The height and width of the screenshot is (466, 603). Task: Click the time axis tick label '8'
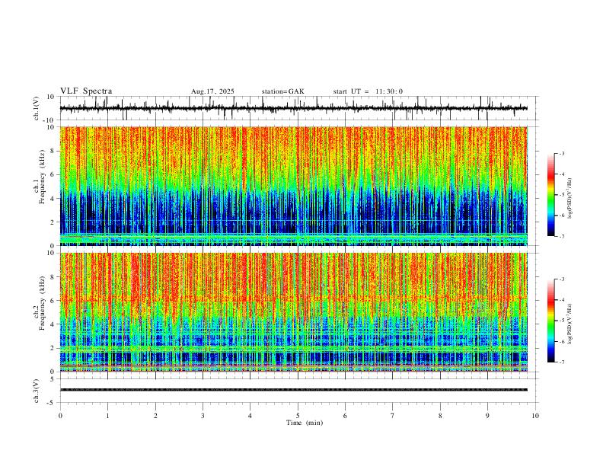pyautogui.click(x=440, y=416)
